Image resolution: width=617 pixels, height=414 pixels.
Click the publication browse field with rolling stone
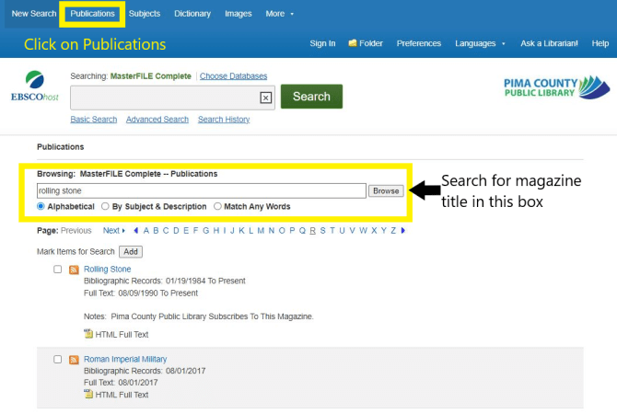(202, 191)
